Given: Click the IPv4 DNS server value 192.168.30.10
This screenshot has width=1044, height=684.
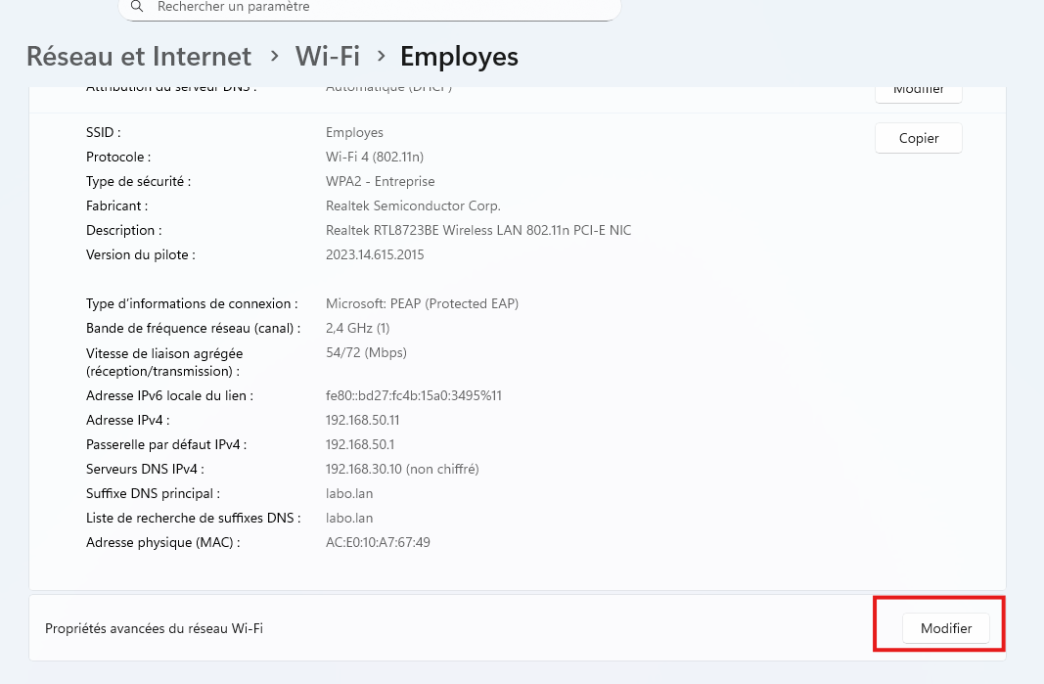Looking at the screenshot, I should 402,469.
